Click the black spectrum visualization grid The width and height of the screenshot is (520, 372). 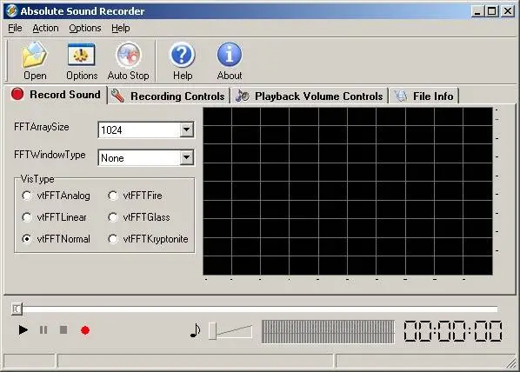pos(348,191)
